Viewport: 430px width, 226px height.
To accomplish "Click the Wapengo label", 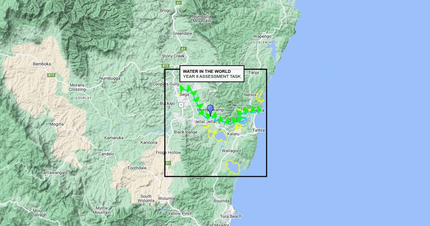I will pos(262,36).
